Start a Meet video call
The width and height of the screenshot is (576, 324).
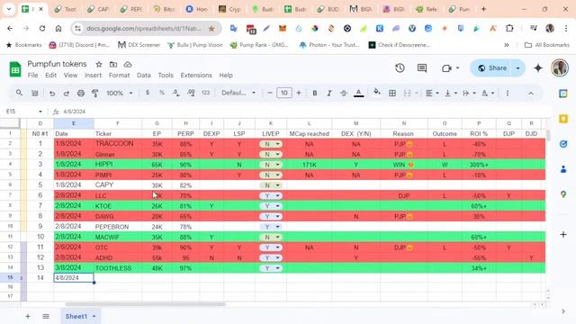(446, 68)
